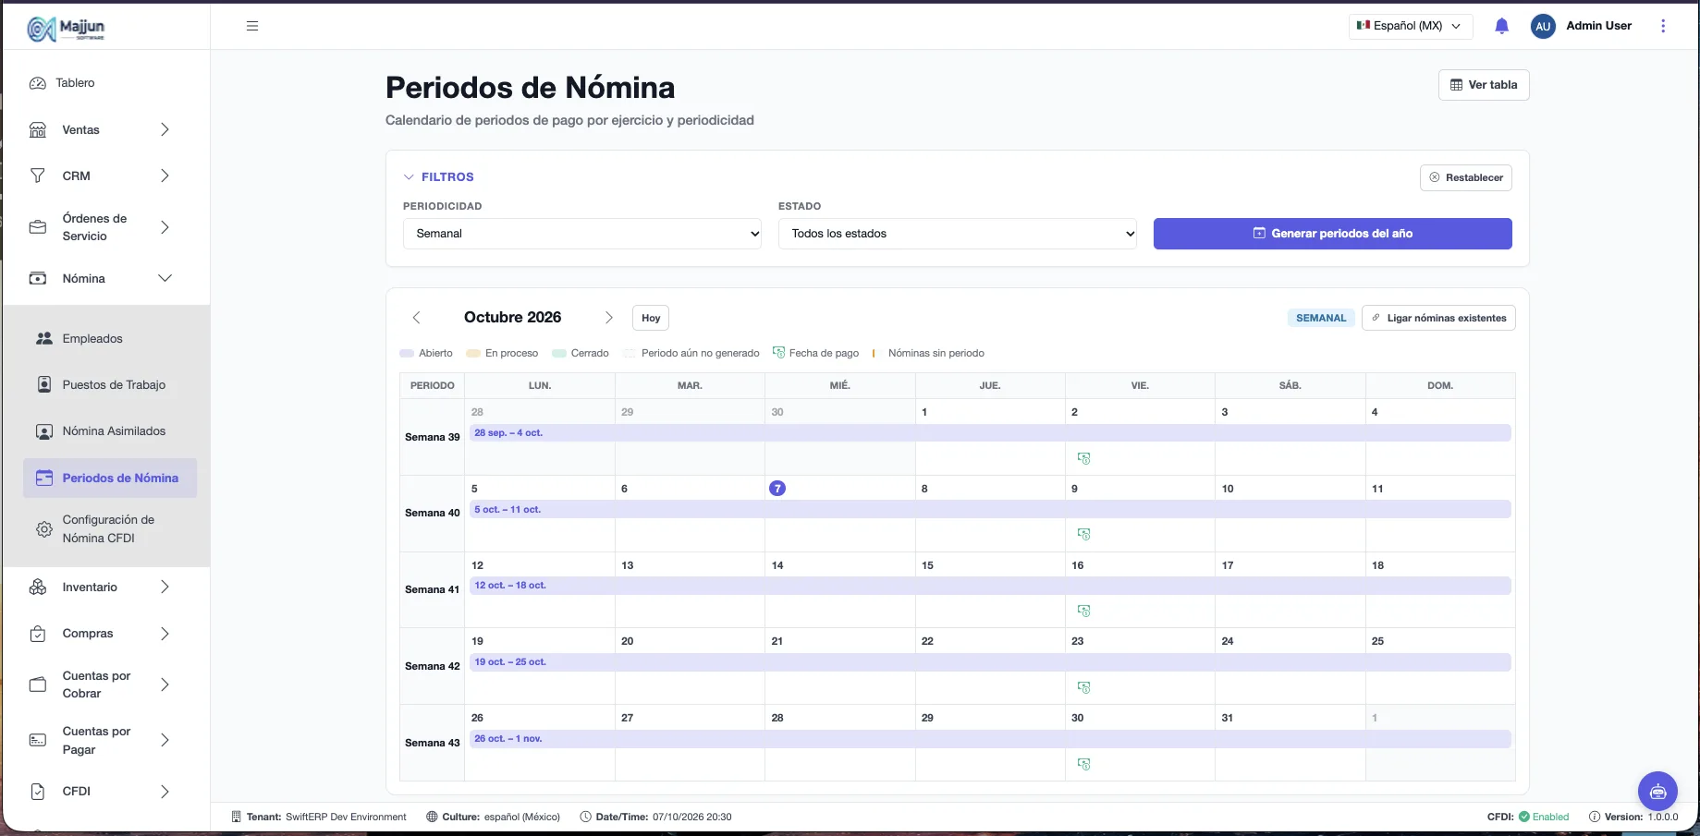Click payment date icon on October 23
Screen dimensions: 1700x836
point(1084,687)
